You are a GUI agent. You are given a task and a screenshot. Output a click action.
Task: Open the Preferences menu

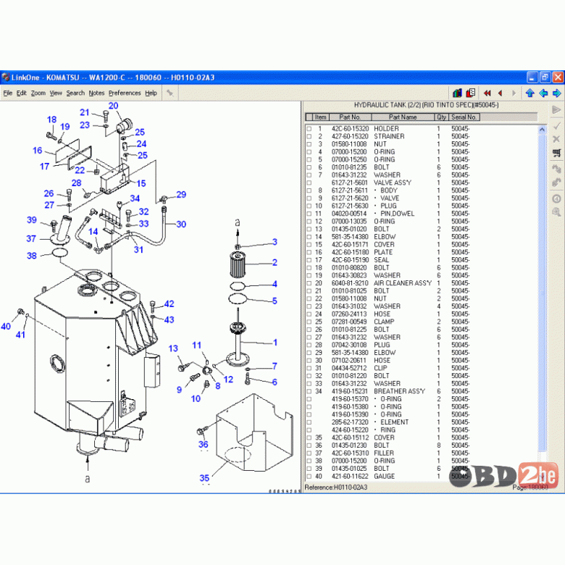pyautogui.click(x=125, y=93)
